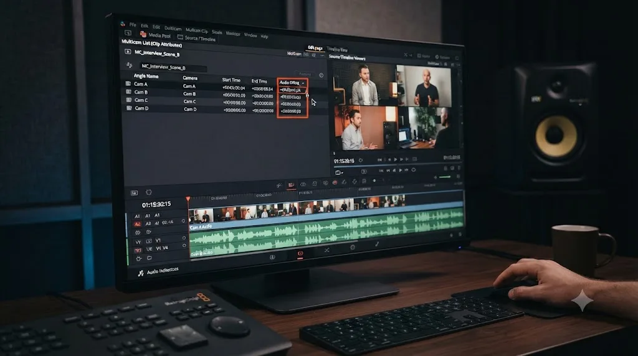Screen dimensions: 638x356
Task: Adjust the timeline zoom slider dot
Action: coord(374,181)
